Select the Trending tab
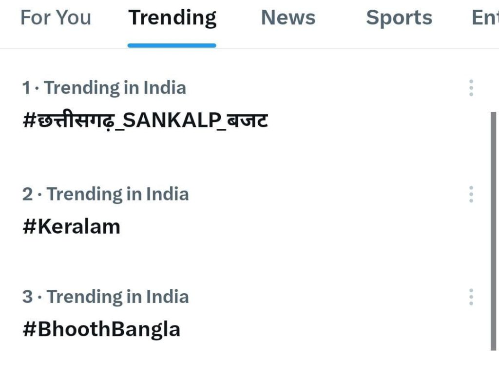This screenshot has height=382, width=499. point(172,18)
